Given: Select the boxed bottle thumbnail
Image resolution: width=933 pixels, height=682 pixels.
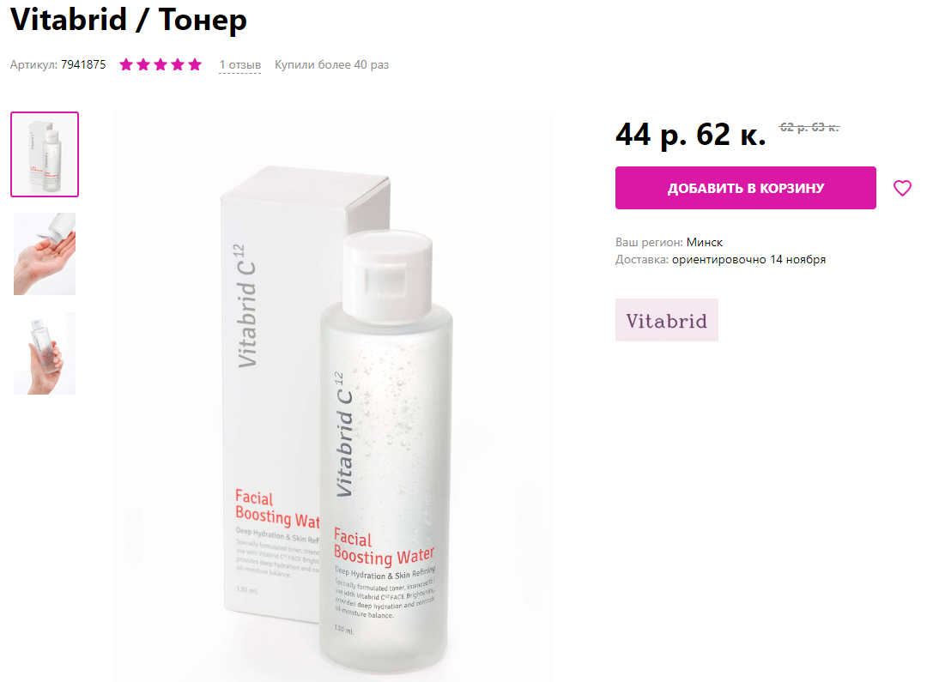Looking at the screenshot, I should [x=45, y=154].
